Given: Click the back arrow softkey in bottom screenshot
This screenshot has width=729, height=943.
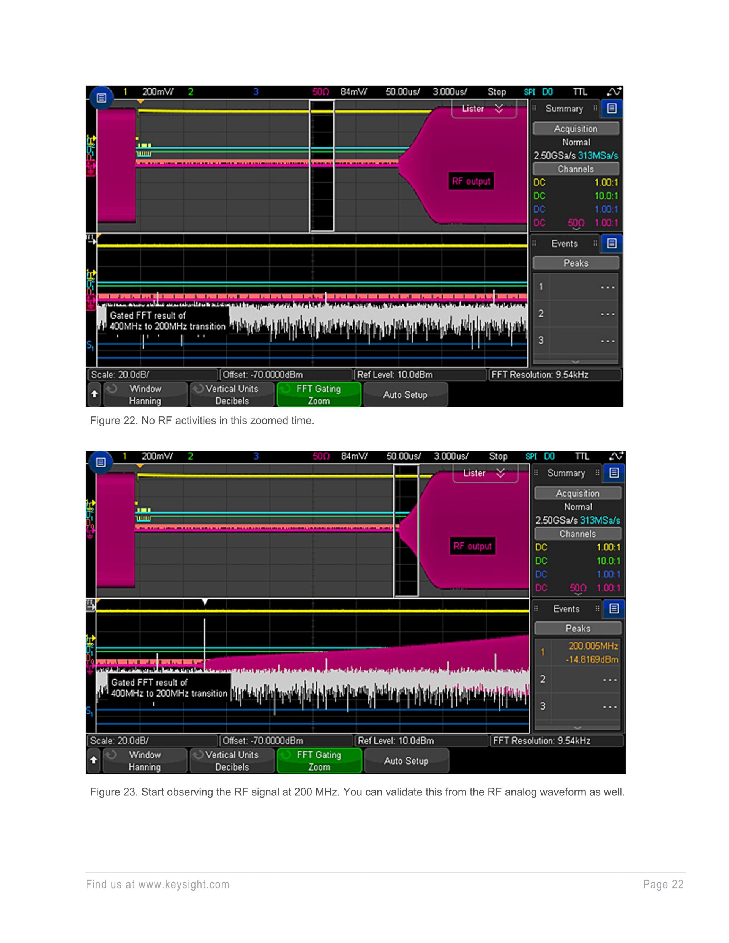Looking at the screenshot, I should [94, 760].
